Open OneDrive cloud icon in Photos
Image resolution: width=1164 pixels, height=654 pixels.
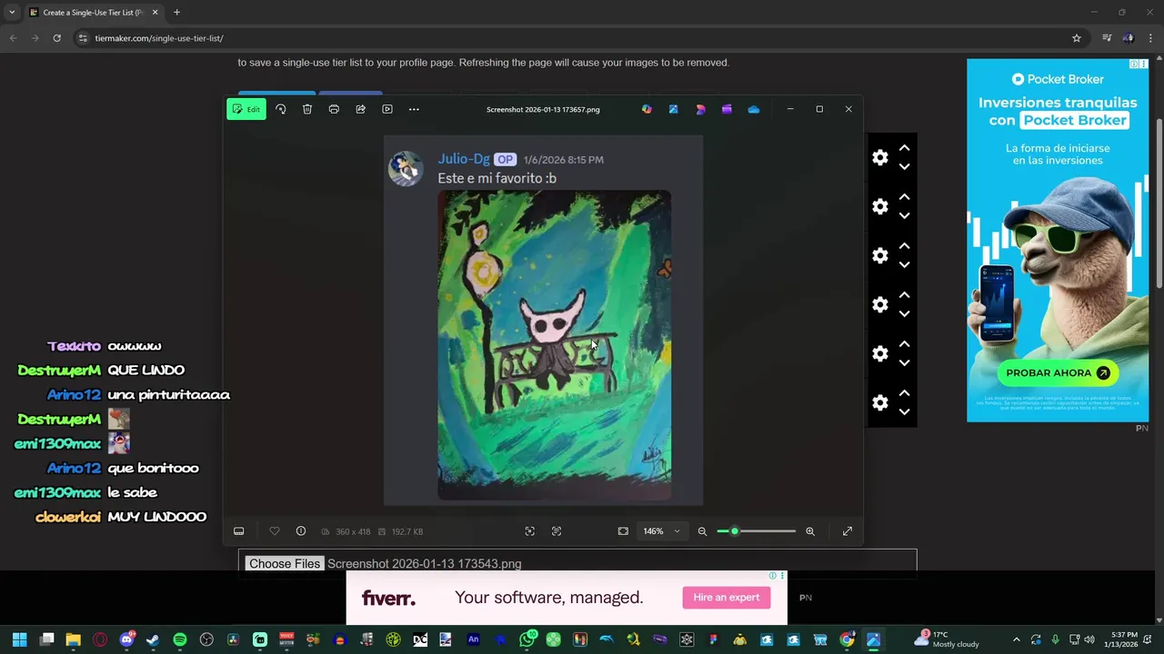click(x=754, y=109)
